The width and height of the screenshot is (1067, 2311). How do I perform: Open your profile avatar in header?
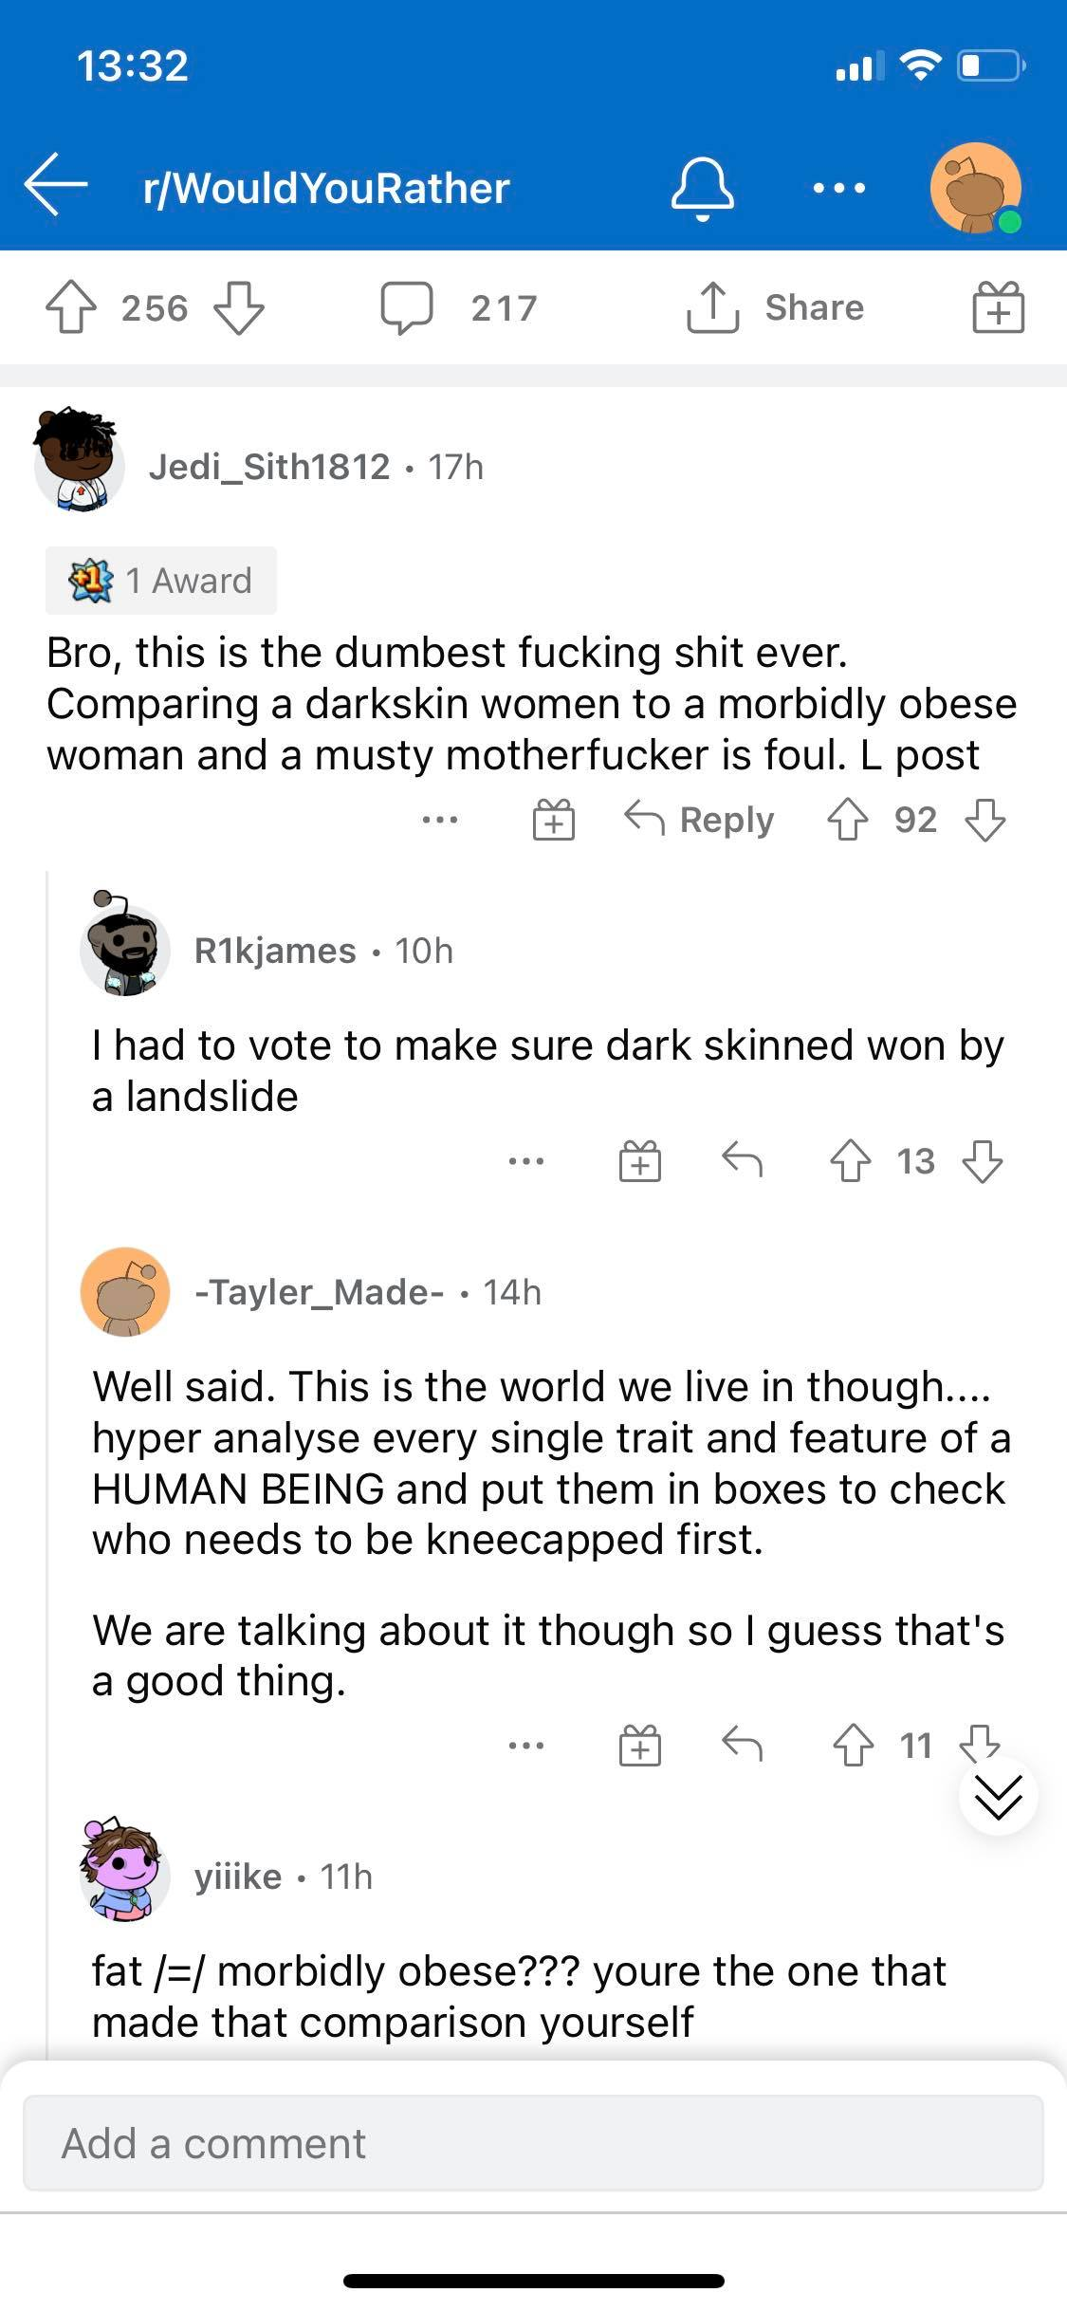[x=976, y=188]
